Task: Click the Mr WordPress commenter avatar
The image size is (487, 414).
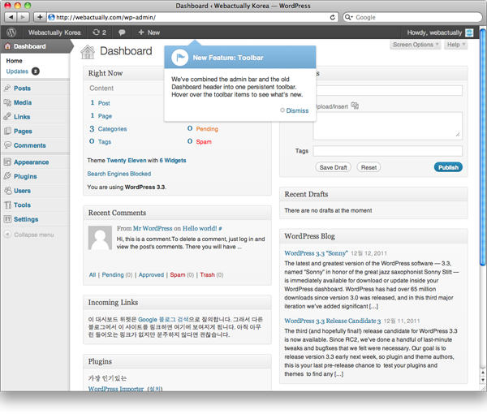Action: tap(100, 238)
